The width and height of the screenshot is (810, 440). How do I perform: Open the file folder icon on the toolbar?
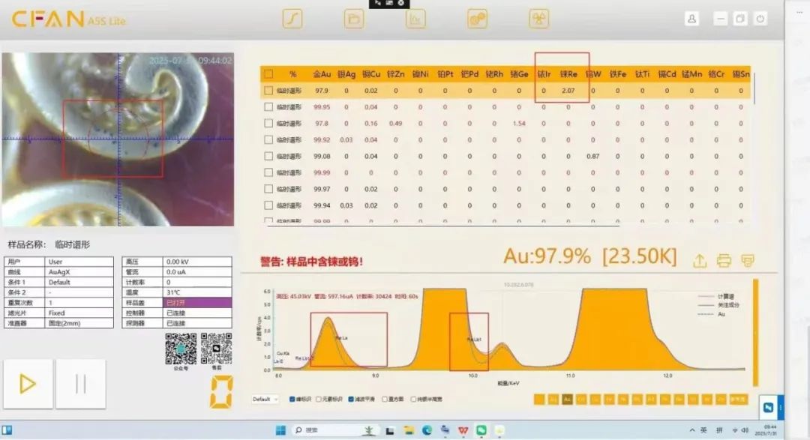click(x=352, y=18)
